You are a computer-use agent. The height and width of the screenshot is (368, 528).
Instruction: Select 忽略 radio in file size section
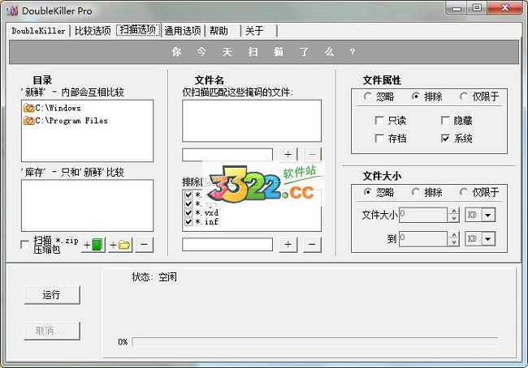point(367,192)
